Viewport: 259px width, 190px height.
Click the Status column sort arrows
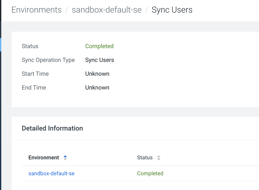coord(159,158)
